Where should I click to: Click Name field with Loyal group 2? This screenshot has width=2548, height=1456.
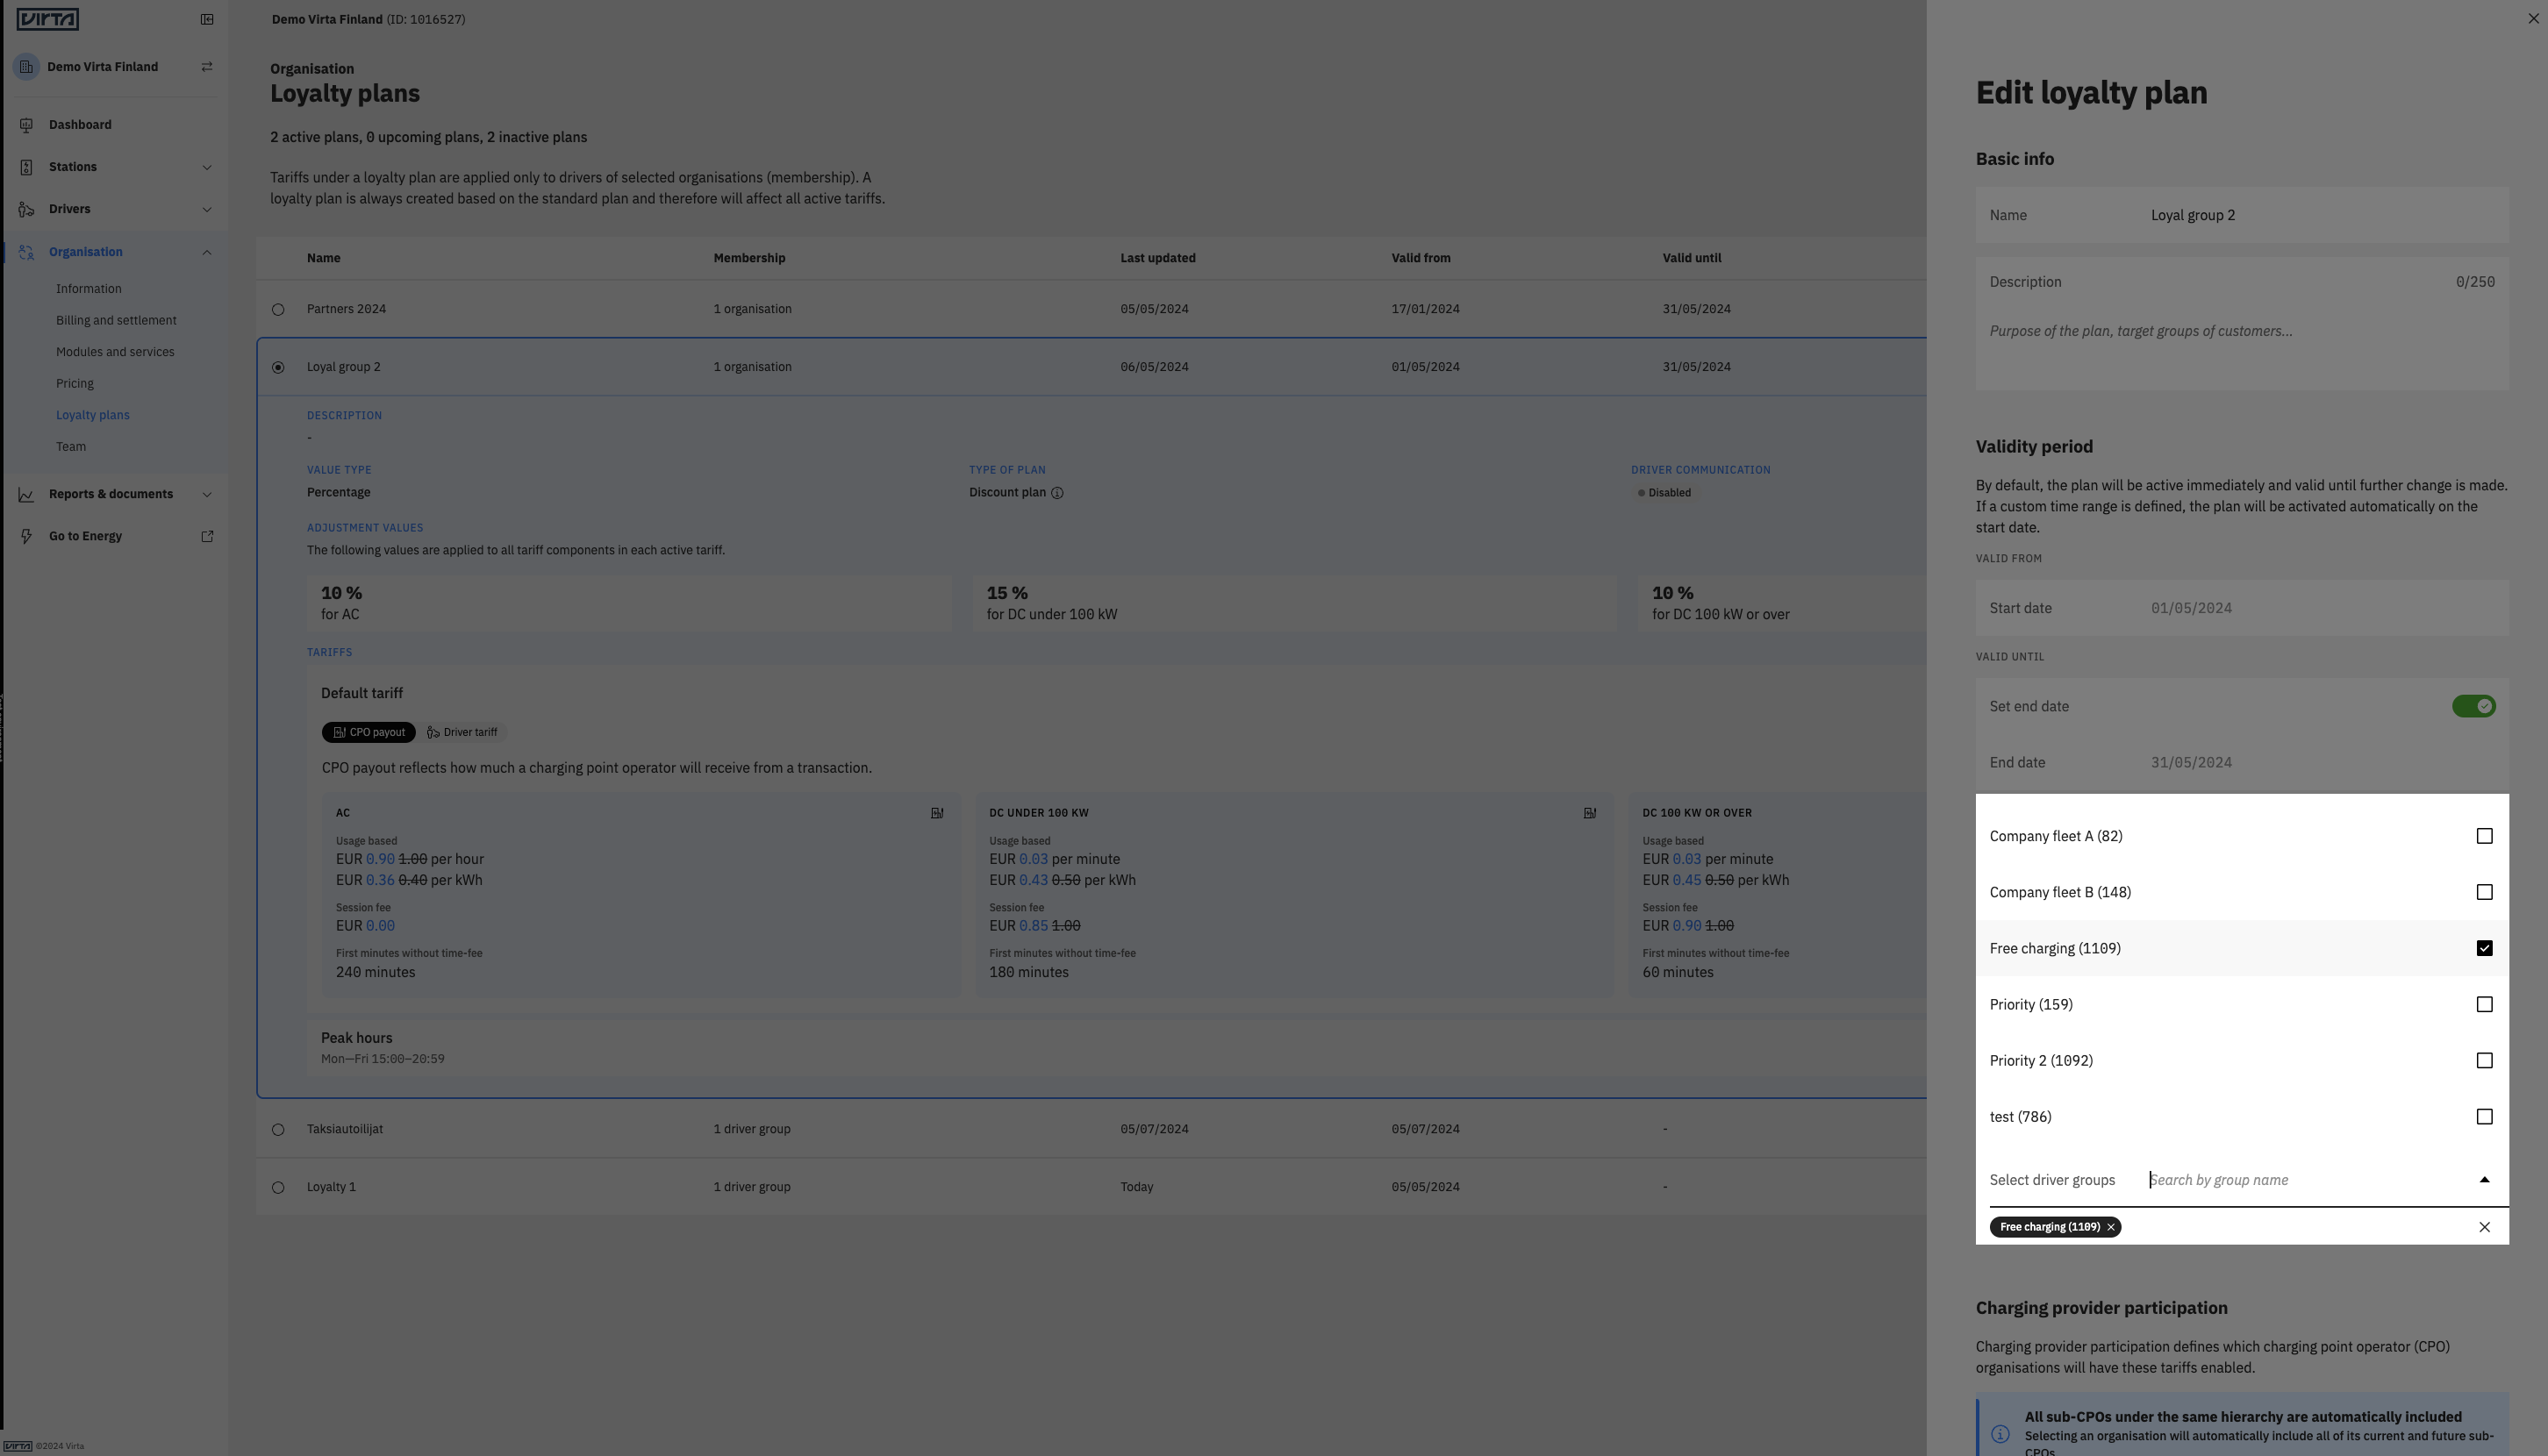coord(2241,215)
